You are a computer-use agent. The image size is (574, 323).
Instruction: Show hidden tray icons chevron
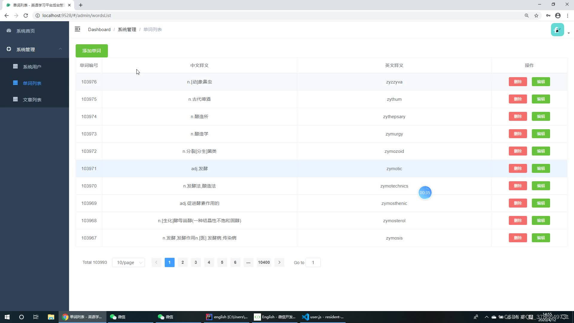486,317
